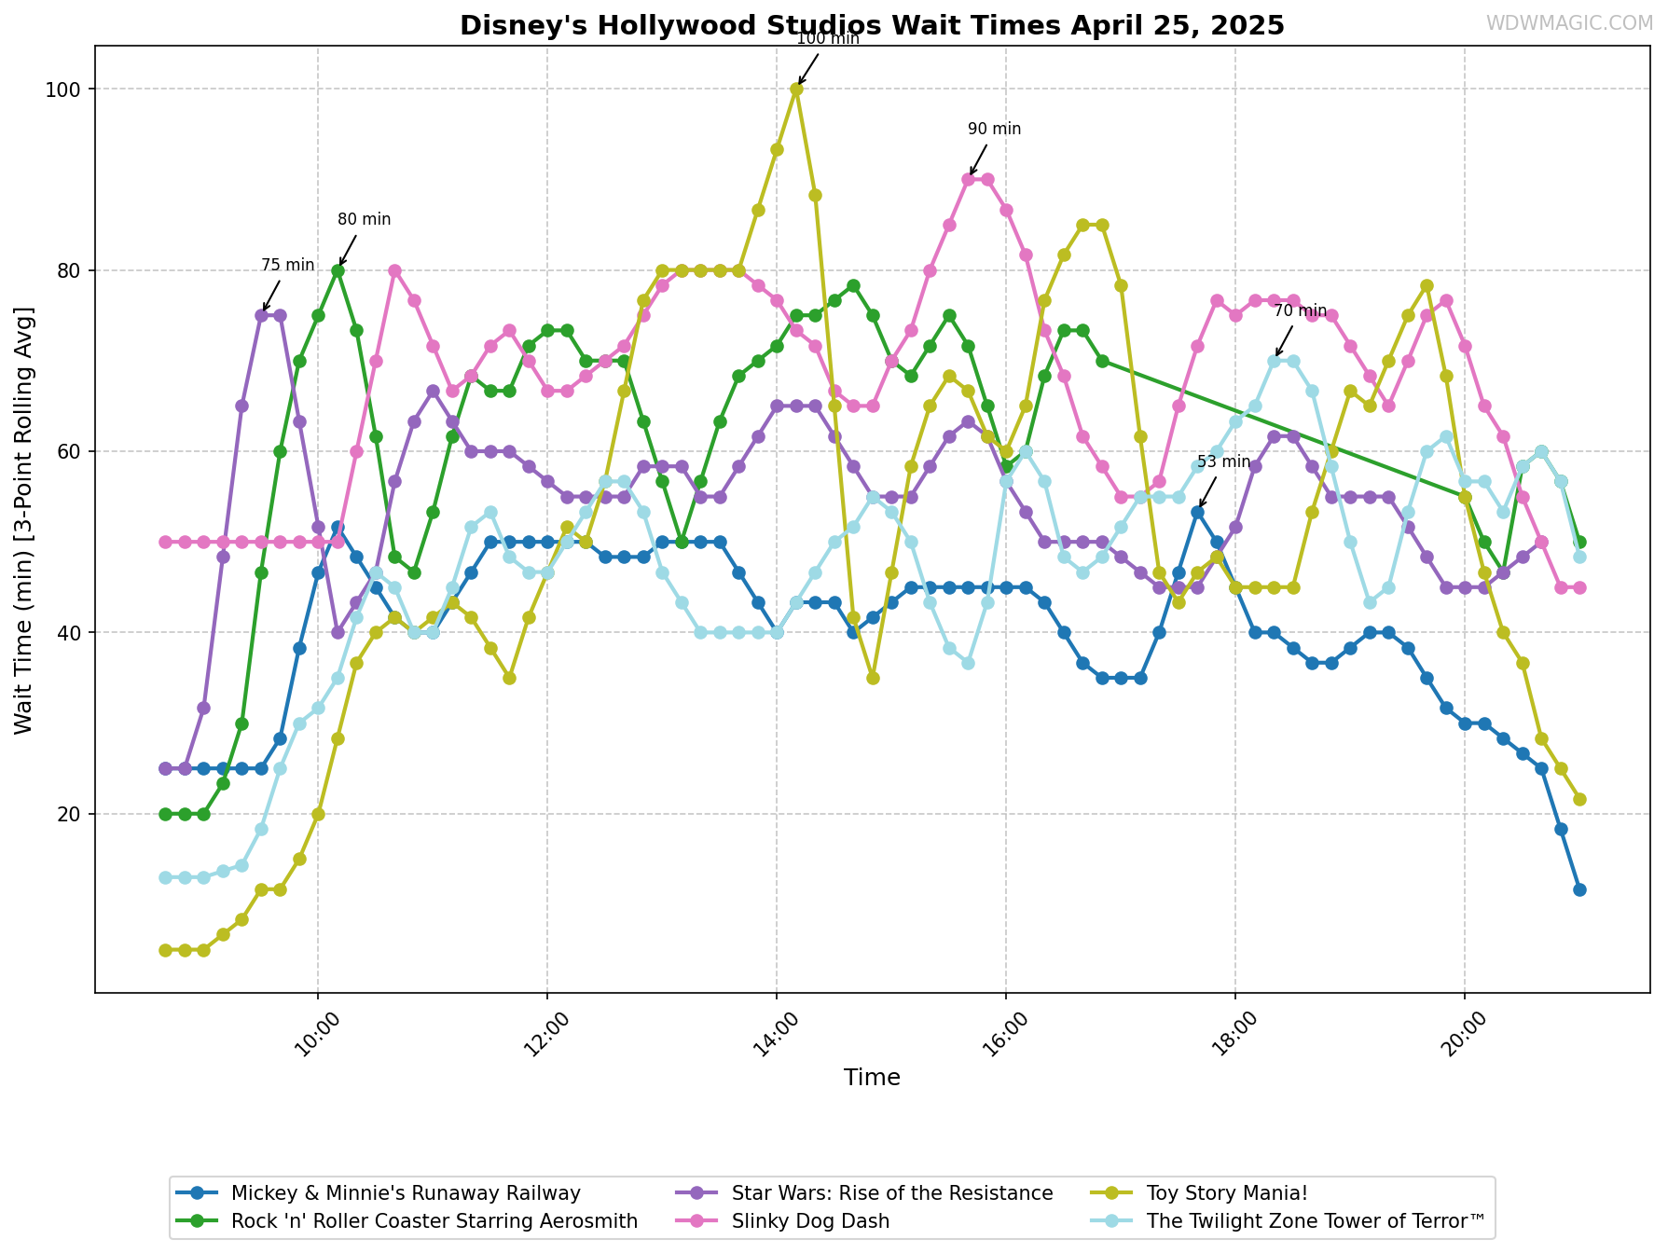
Task: Click the "80 min" annotation label
Action: [364, 219]
